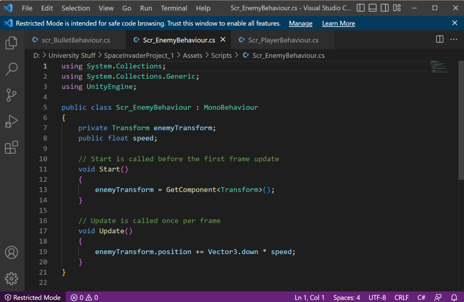Open the Explorer view in activity bar
464x302 pixels.
click(x=11, y=43)
